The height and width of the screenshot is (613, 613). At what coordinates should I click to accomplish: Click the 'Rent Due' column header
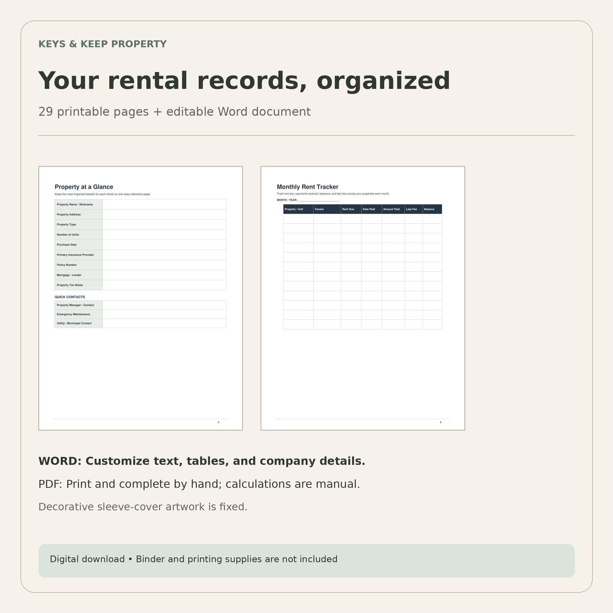(x=351, y=209)
